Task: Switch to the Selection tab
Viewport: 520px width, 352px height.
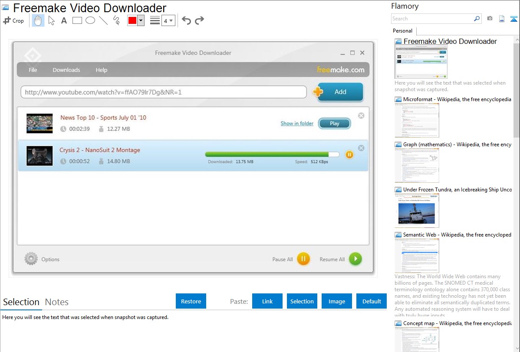Action: 21,302
